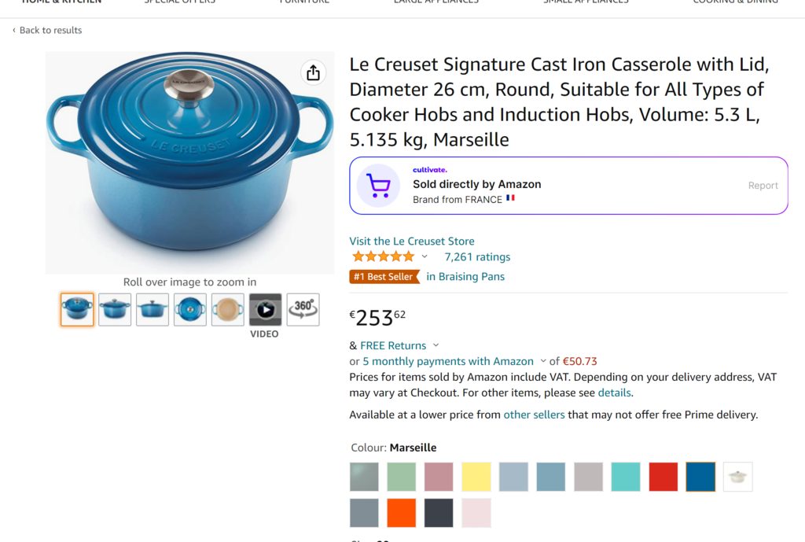Expand the FREE Returns dropdown arrow
This screenshot has height=542, width=805.
(x=436, y=345)
